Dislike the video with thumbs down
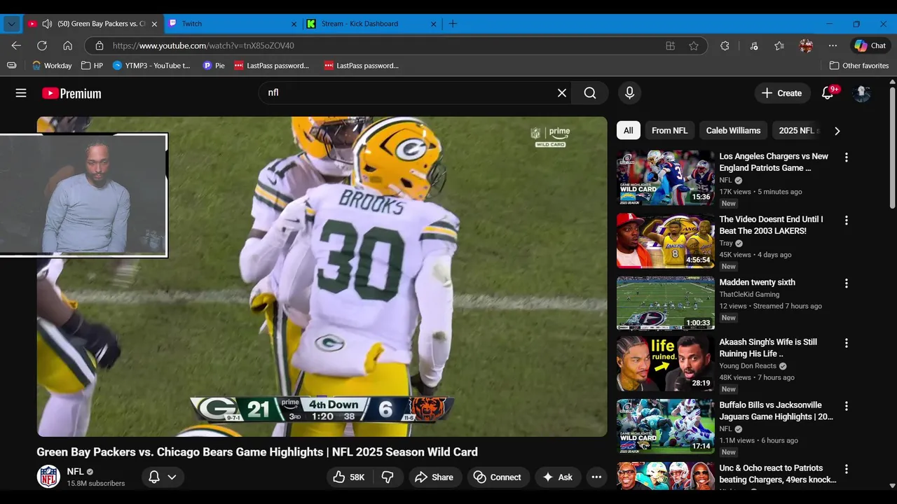 coord(388,477)
